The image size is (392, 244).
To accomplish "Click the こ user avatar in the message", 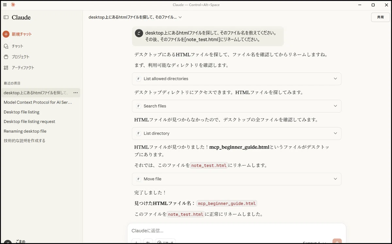I will point(139,33).
